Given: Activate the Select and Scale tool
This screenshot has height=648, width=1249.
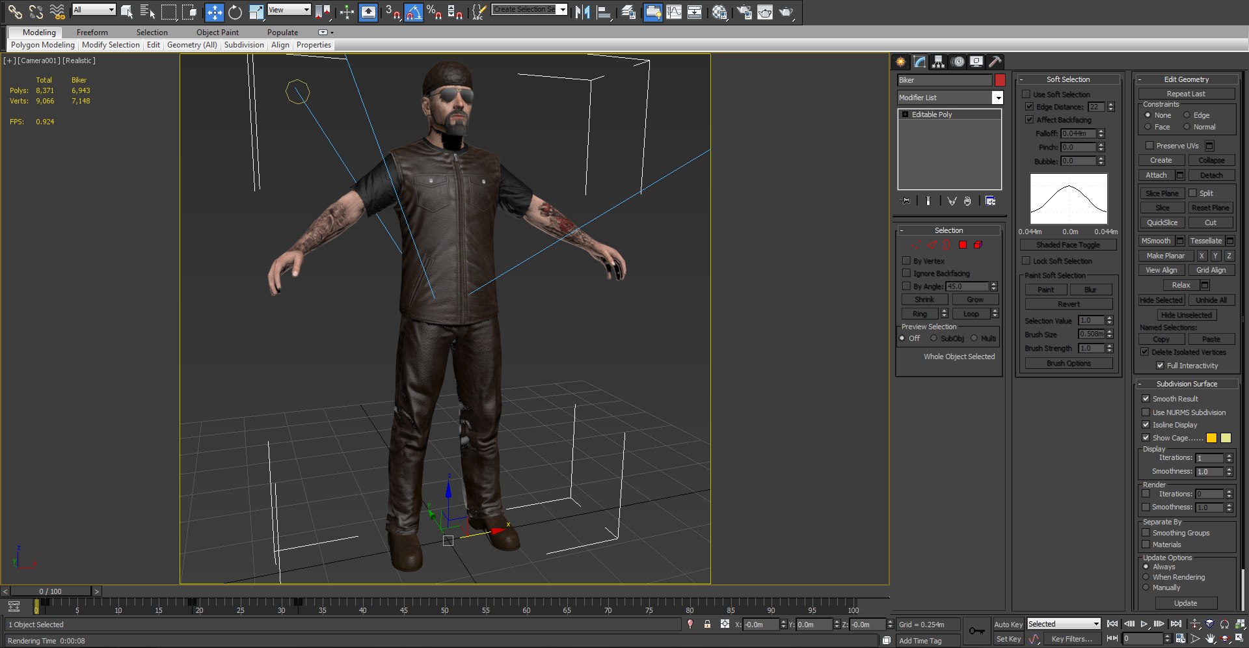Looking at the screenshot, I should coord(256,11).
